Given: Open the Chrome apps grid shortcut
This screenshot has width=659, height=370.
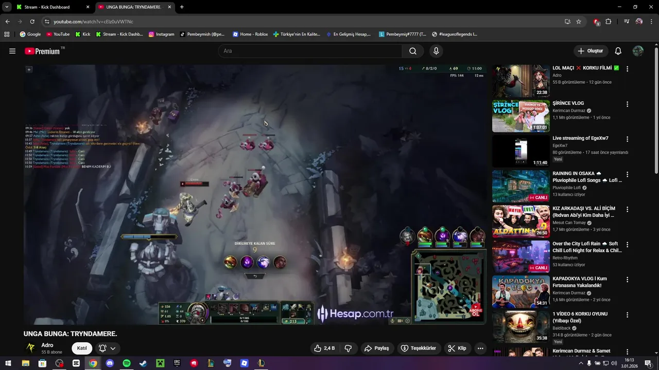Looking at the screenshot, I should point(7,34).
